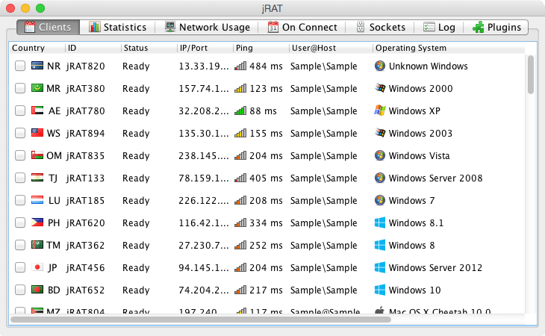Enable the checkbox for jRAT456
Viewport: 545px width, 336px height.
pos(20,268)
